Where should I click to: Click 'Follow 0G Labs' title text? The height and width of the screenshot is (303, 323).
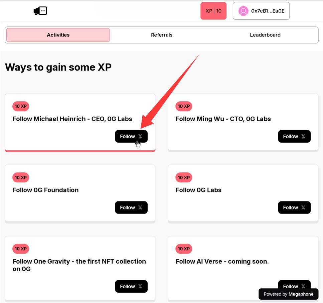click(x=199, y=190)
